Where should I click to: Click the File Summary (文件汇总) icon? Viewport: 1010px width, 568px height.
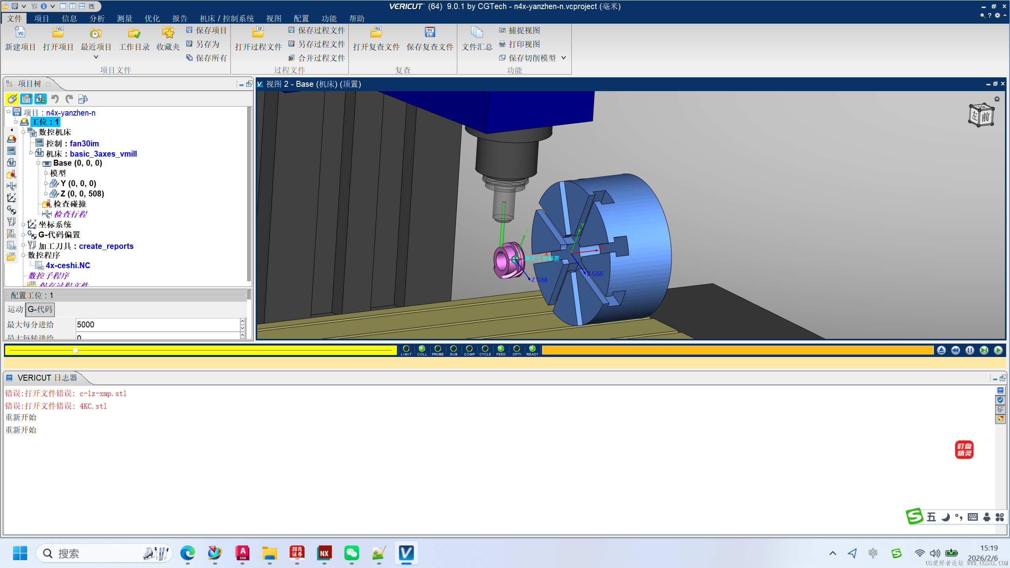(x=477, y=33)
